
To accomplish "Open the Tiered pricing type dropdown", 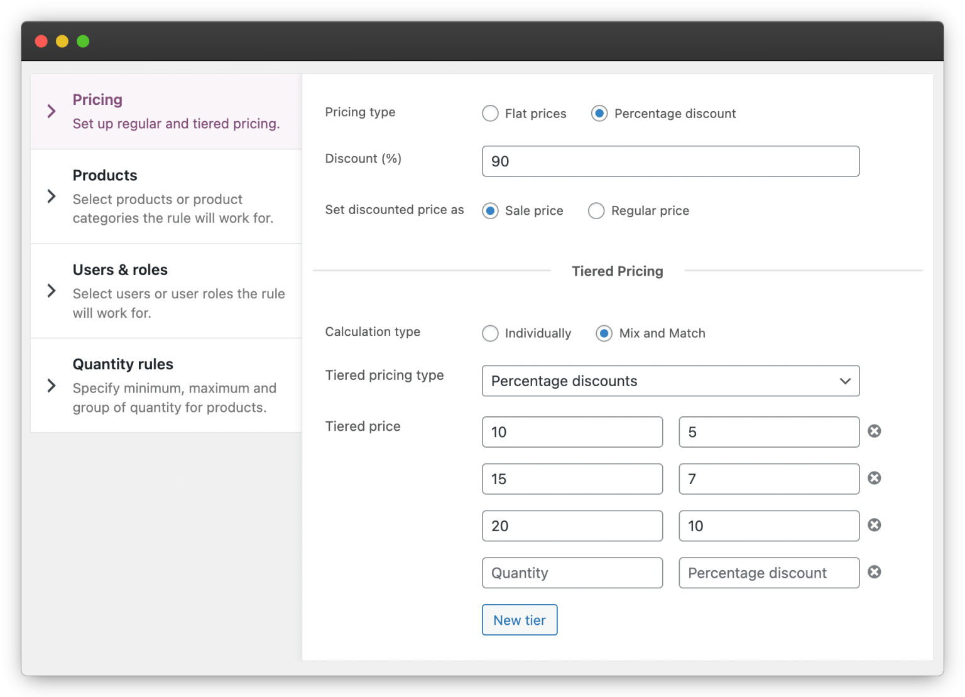I will click(x=670, y=381).
